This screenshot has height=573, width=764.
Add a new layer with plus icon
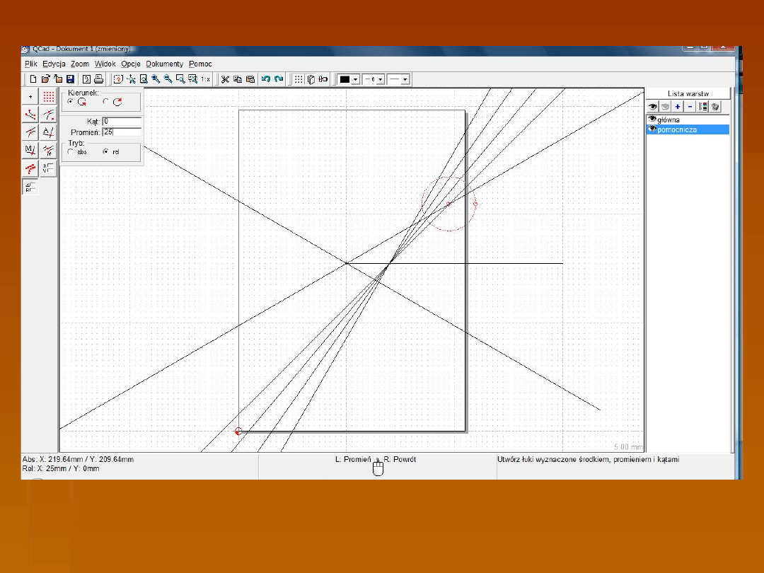pyautogui.click(x=678, y=107)
